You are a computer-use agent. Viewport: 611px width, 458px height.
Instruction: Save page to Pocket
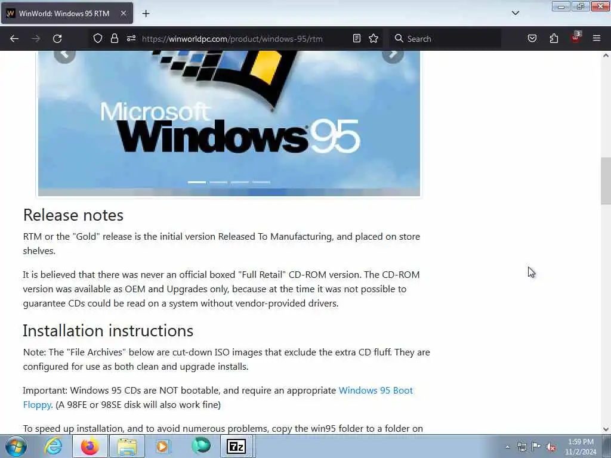tap(532, 38)
